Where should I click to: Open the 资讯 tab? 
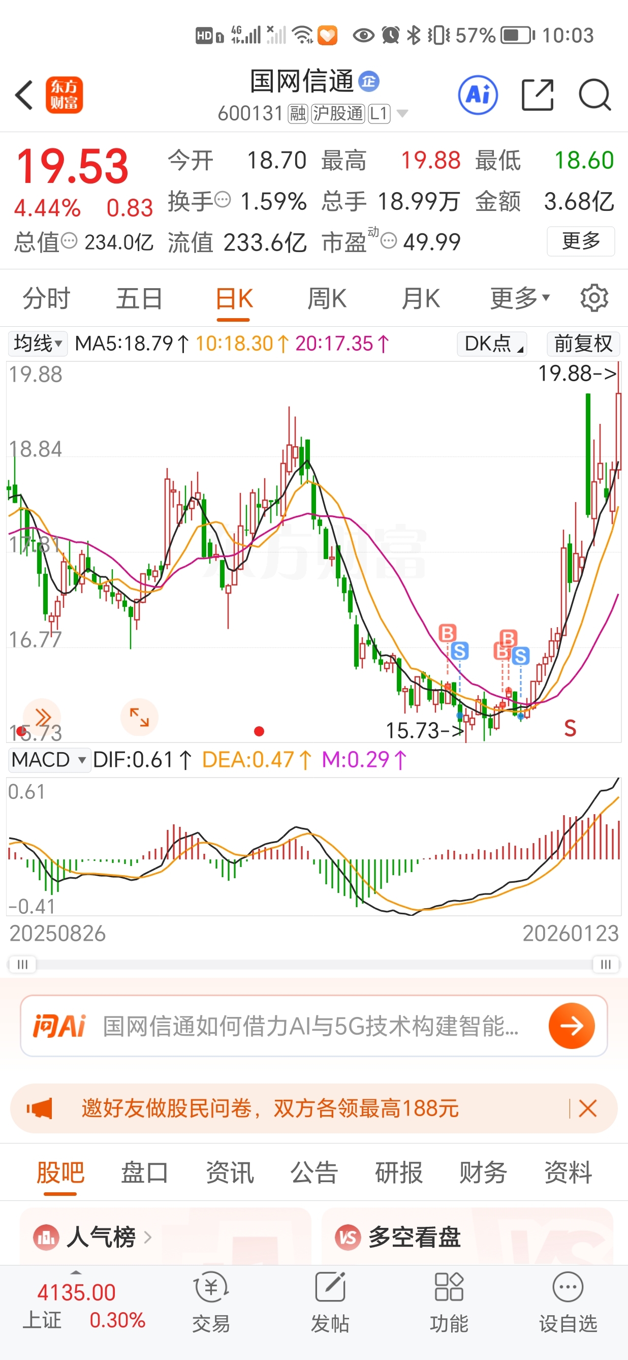click(230, 1172)
